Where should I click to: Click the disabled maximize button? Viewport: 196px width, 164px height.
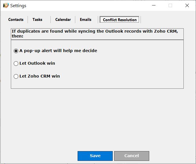(170, 5)
